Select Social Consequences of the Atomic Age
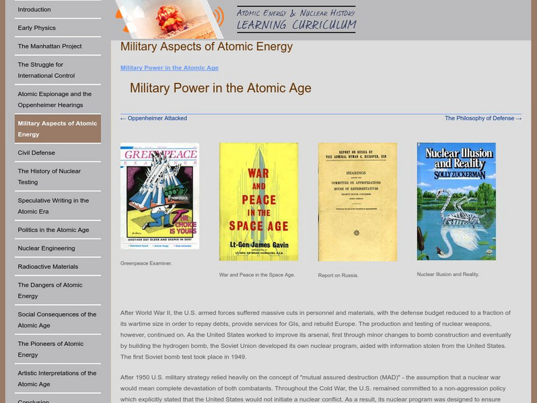 pos(58,320)
